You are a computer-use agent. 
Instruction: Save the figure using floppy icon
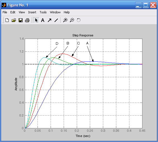(21, 20)
